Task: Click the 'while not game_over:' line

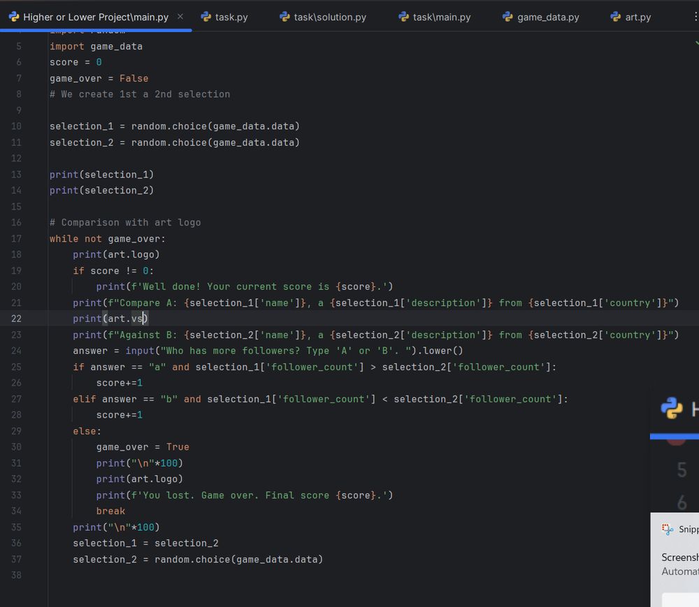Action: tap(108, 239)
